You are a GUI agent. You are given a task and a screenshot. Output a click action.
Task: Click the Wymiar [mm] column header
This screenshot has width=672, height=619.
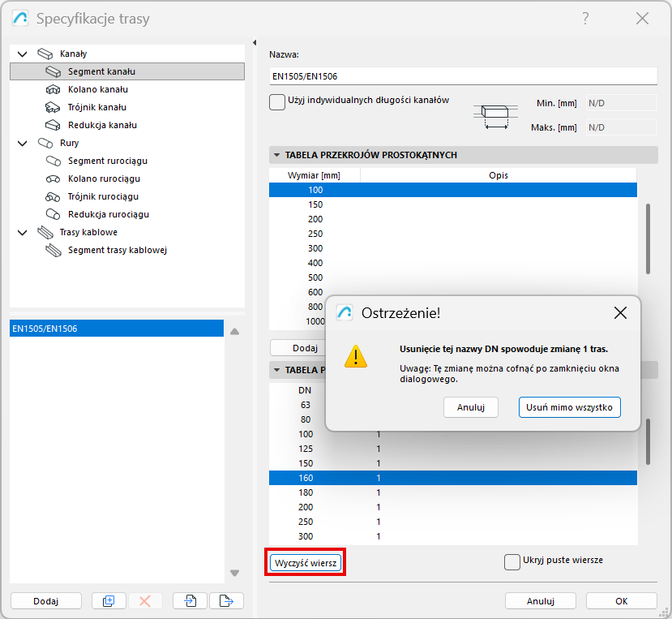[315, 175]
